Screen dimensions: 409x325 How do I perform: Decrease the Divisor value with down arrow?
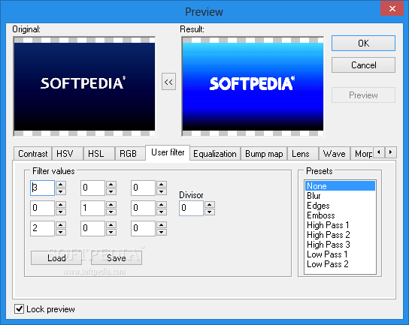210,212
